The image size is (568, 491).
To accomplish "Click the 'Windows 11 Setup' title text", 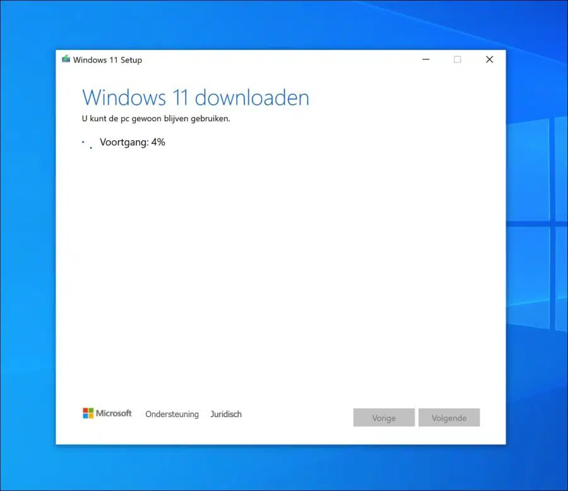I will point(107,60).
